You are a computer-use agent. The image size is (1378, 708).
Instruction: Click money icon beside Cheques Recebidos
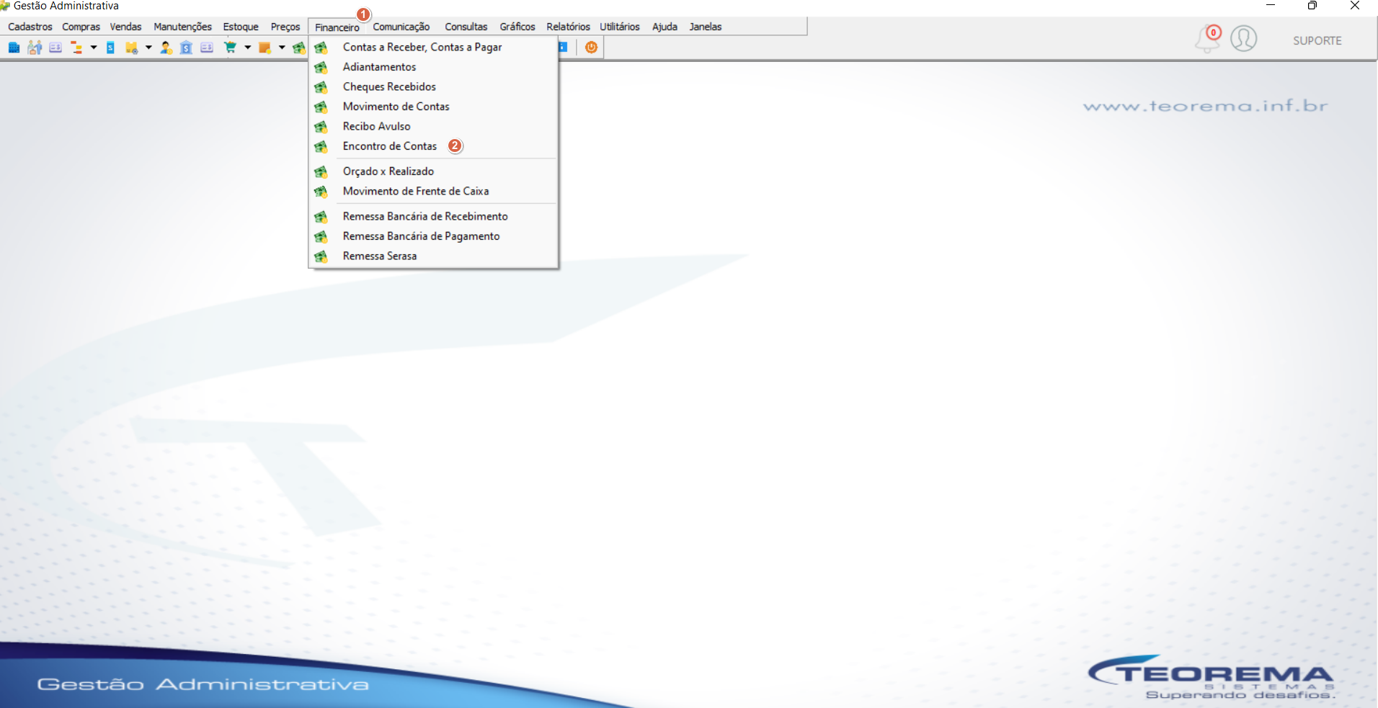(321, 87)
